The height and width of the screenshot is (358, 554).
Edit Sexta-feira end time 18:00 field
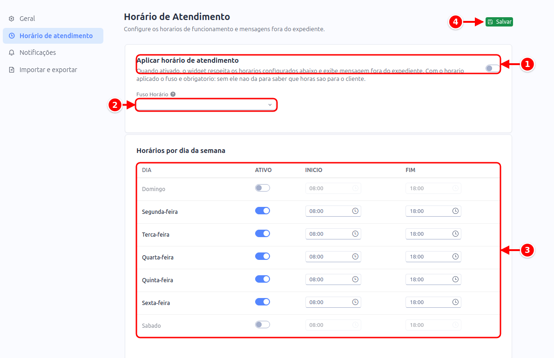433,302
